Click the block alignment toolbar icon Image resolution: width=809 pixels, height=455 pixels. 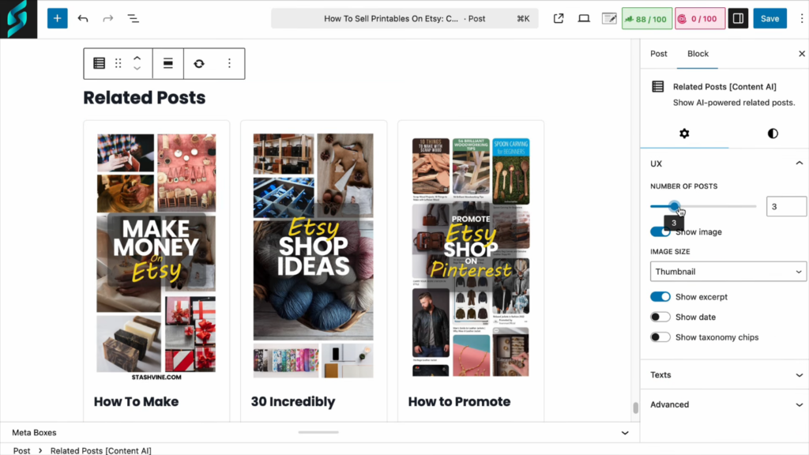168,63
